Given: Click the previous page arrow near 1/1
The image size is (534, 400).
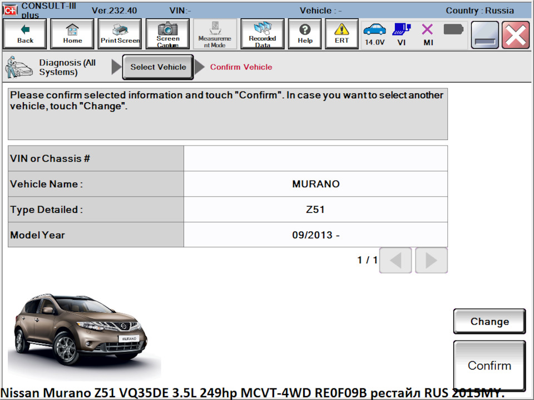Looking at the screenshot, I should click(x=395, y=259).
